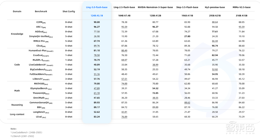Select the BigCodeBench benchmark name
Image resolution: width=260 pixels, height=139 pixels.
point(41,69)
